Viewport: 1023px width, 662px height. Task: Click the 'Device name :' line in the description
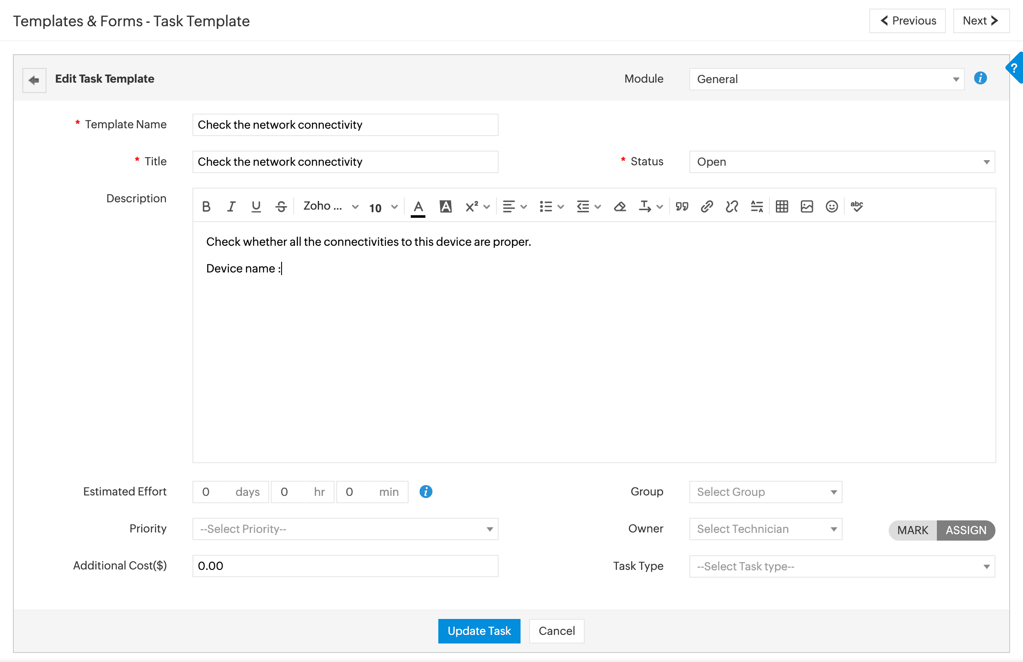click(244, 269)
